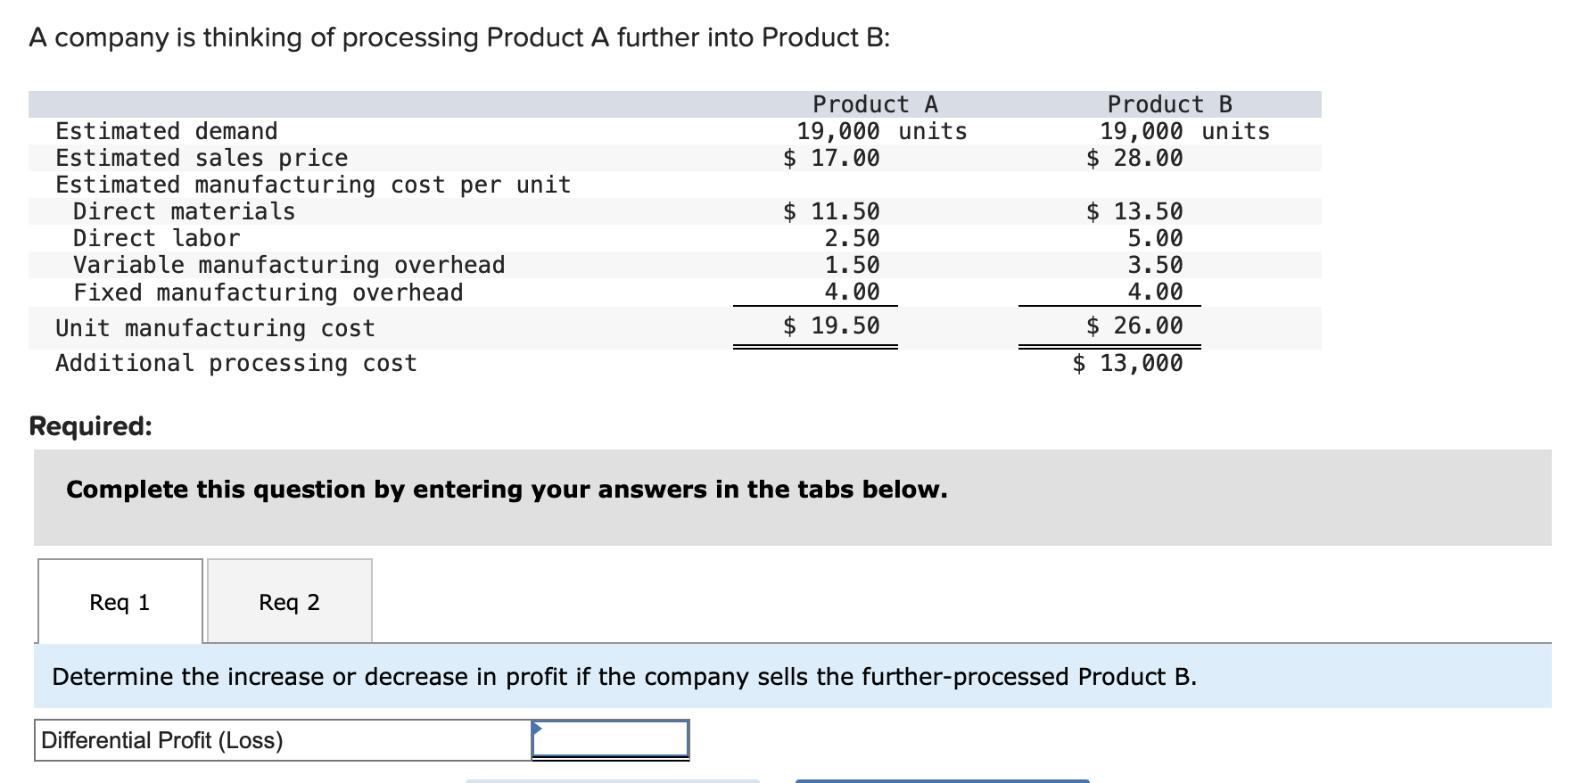Click the 'Determine the increase or decrease' prompt
Viewport: 1575px width, 783px height.
click(624, 677)
